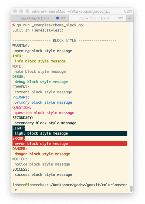Image resolution: width=145 pixels, height=204 pixels.
Task: Click the 'NOTICE:' label
Action: [20, 159]
